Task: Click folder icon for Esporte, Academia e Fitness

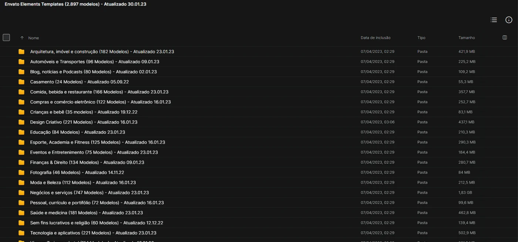Action: [21, 142]
